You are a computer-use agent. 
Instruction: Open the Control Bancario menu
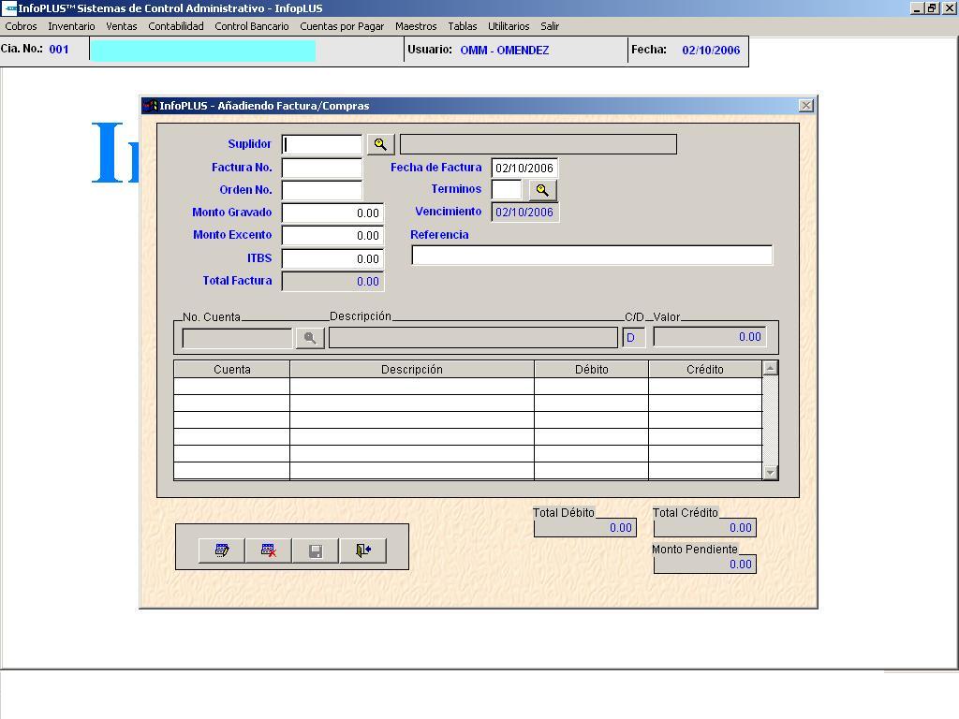point(251,26)
